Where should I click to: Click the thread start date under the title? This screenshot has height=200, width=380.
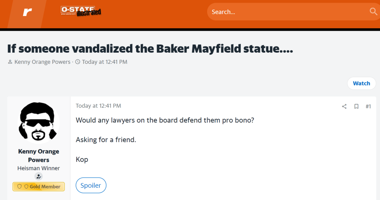coord(104,62)
